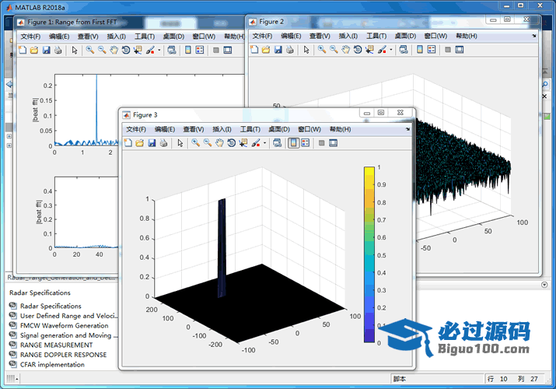Screen dimensions: 556x389
Task: Open 窗口(W) menu in Figure 3
Action: tap(309, 129)
